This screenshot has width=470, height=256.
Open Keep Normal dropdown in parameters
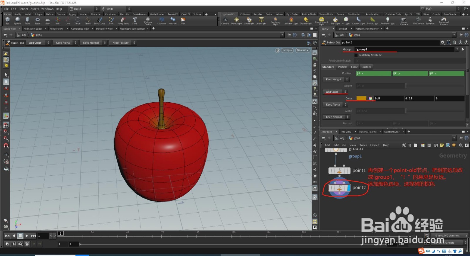tap(336, 117)
